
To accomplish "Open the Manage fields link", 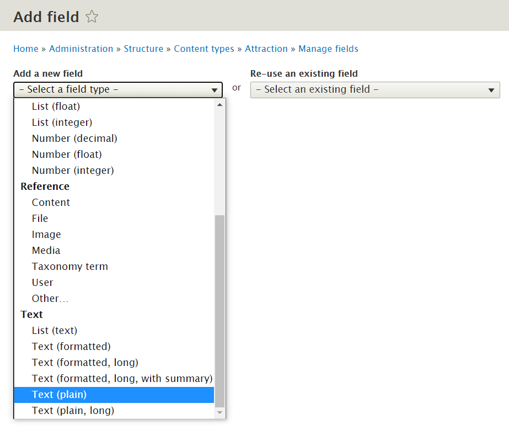I will 329,49.
